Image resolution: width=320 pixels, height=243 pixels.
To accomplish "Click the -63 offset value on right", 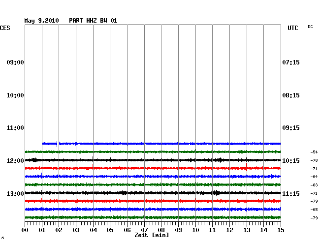I will (x=314, y=185).
